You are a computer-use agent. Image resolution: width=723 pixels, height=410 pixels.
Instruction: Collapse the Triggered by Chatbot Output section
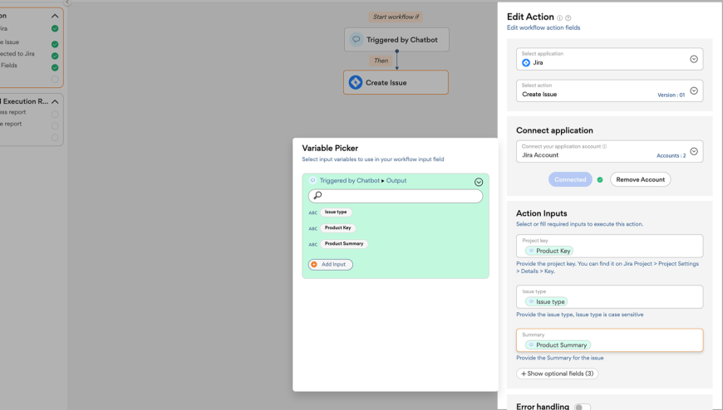point(478,182)
